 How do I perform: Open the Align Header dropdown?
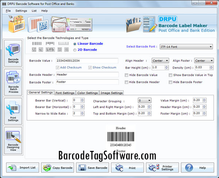pyautogui.click(x=166, y=61)
